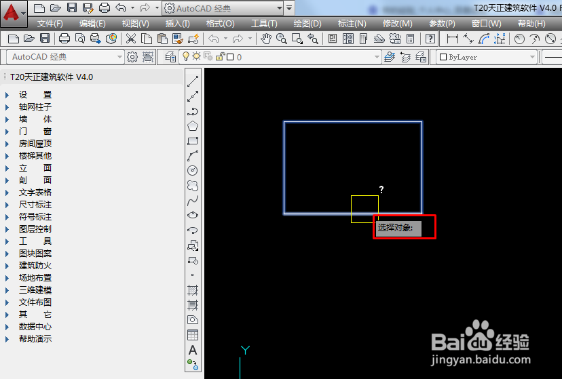
Task: Click the Open folder icon in quick access bar
Action: pyautogui.click(x=55, y=8)
